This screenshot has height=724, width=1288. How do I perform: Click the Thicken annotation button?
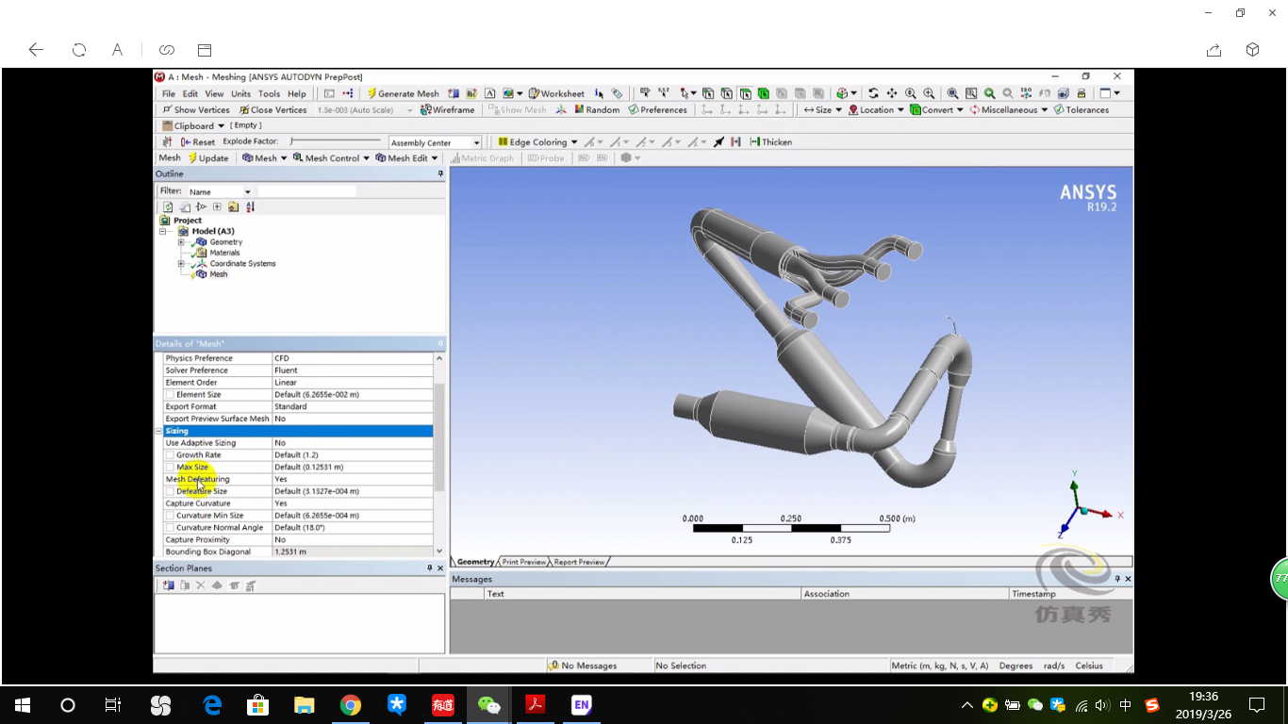click(770, 142)
